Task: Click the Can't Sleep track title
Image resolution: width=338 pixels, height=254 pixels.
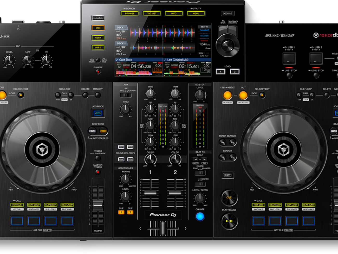Action: [x=126, y=60]
